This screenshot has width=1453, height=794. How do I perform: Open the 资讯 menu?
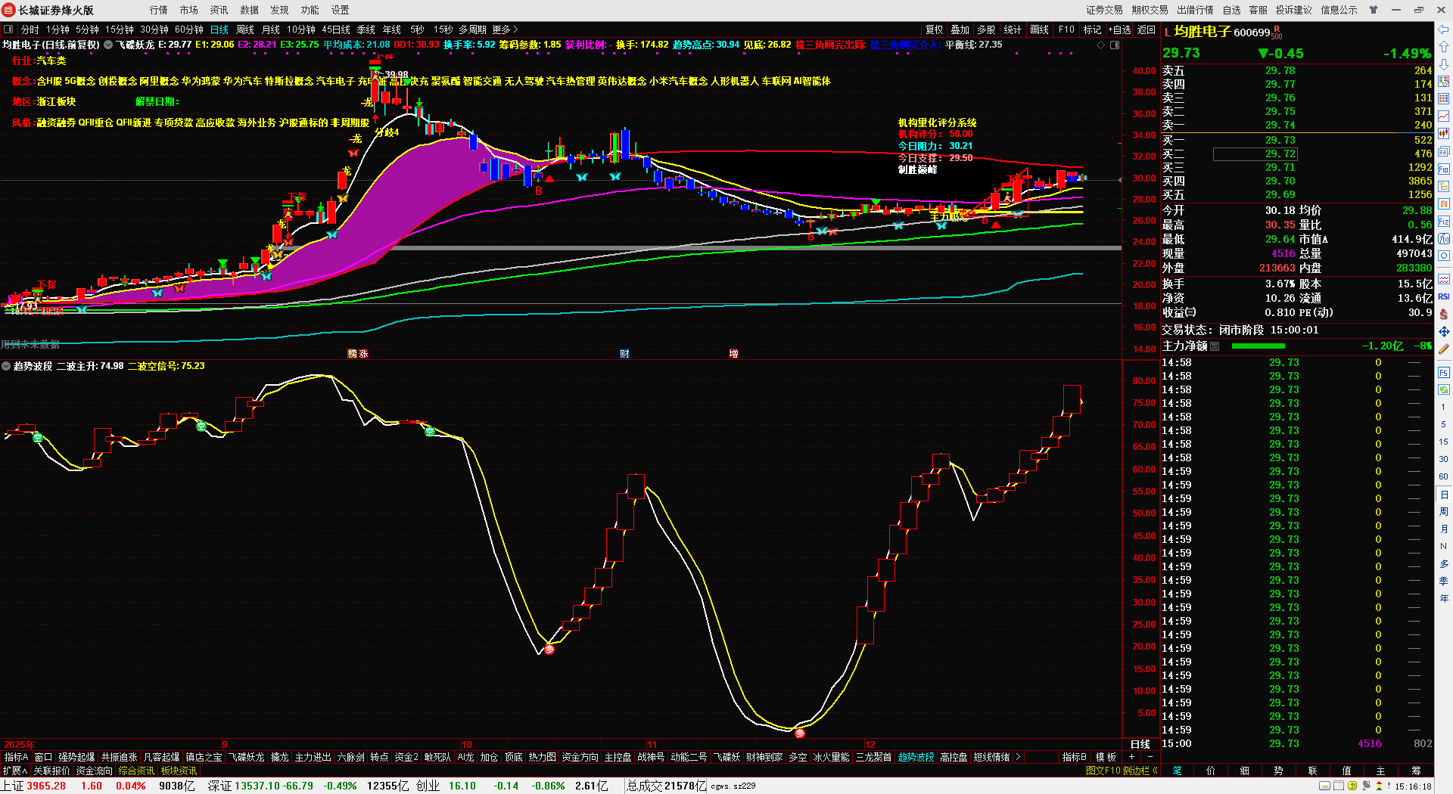219,10
